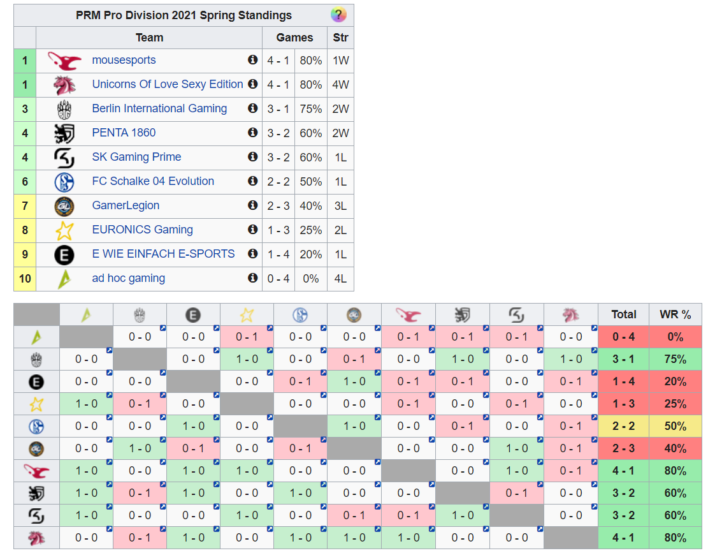The image size is (708, 553).
Task: Open the EURONICS Gaming team link
Action: coord(142,230)
